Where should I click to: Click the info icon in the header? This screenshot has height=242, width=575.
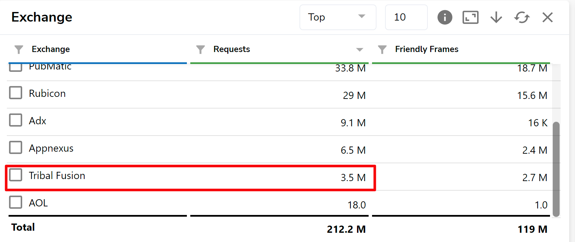(445, 17)
